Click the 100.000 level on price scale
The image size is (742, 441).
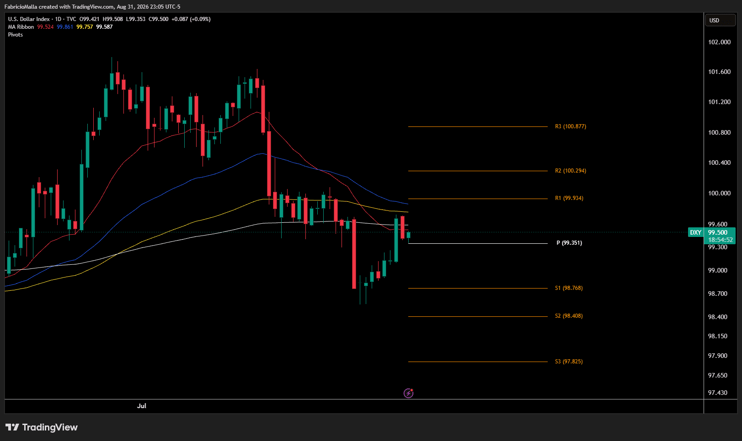[719, 193]
